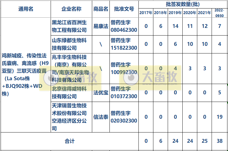Click product name 法优宝
The height and width of the screenshot is (151, 228).
click(101, 93)
